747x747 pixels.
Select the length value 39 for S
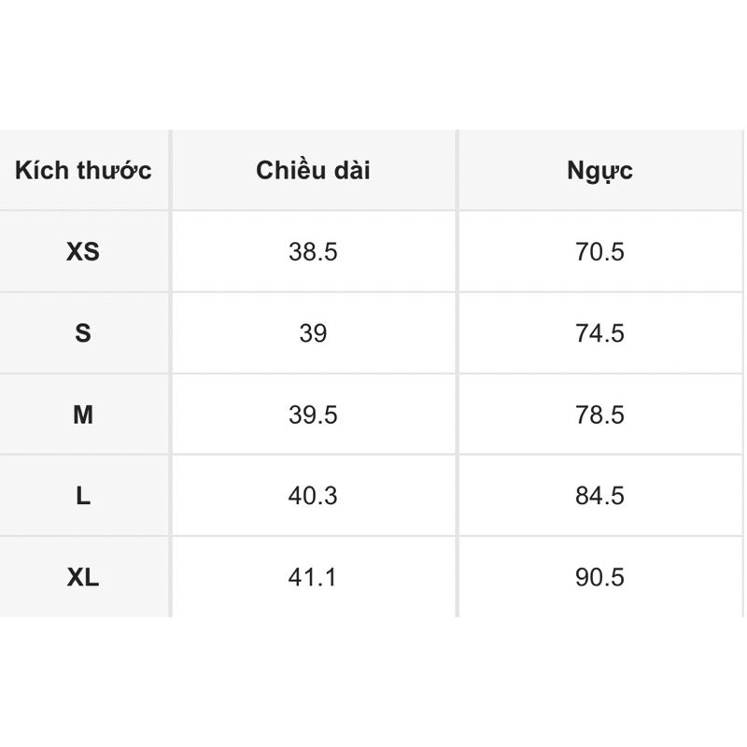(x=313, y=333)
